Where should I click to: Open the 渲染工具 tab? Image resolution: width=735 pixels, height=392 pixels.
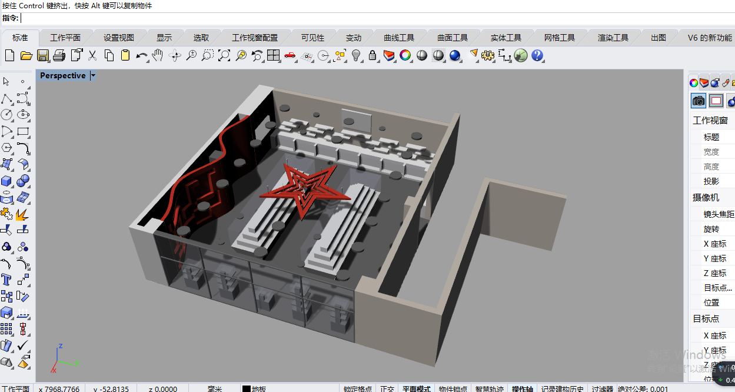[613, 37]
